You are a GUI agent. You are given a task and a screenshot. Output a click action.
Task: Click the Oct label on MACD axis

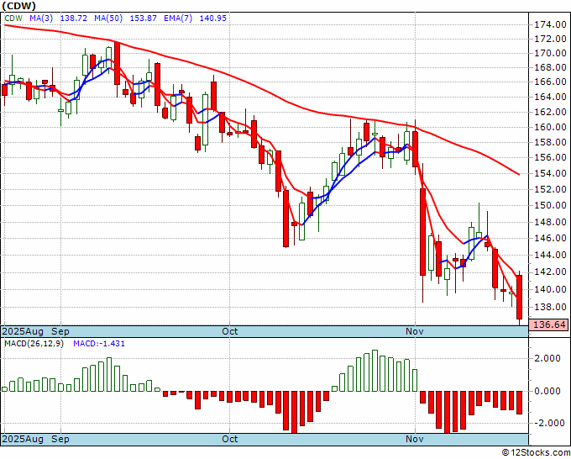pyautogui.click(x=230, y=439)
